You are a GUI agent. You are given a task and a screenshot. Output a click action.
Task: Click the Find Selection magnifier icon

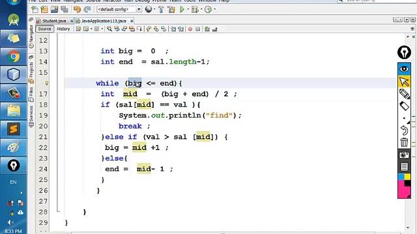click(109, 29)
